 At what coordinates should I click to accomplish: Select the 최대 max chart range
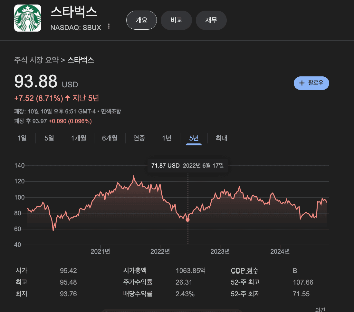(x=221, y=138)
